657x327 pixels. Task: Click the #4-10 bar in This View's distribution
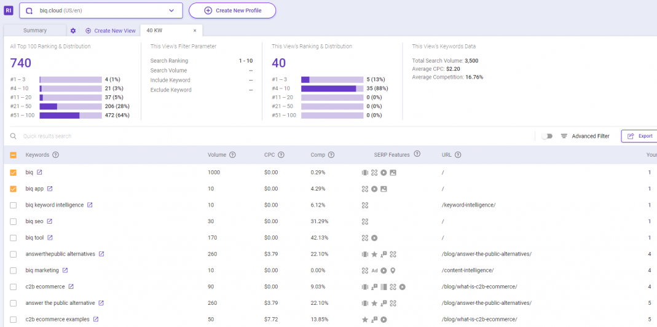point(332,89)
